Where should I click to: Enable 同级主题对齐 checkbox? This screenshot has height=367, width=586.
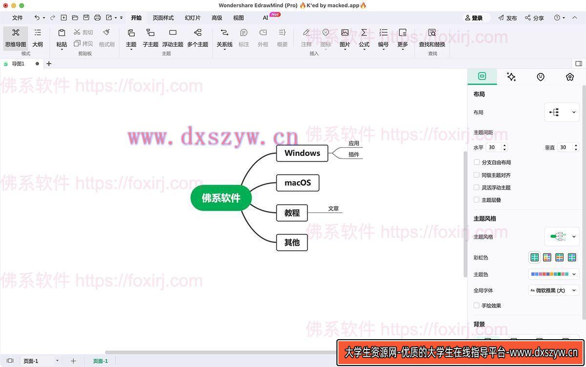click(477, 175)
